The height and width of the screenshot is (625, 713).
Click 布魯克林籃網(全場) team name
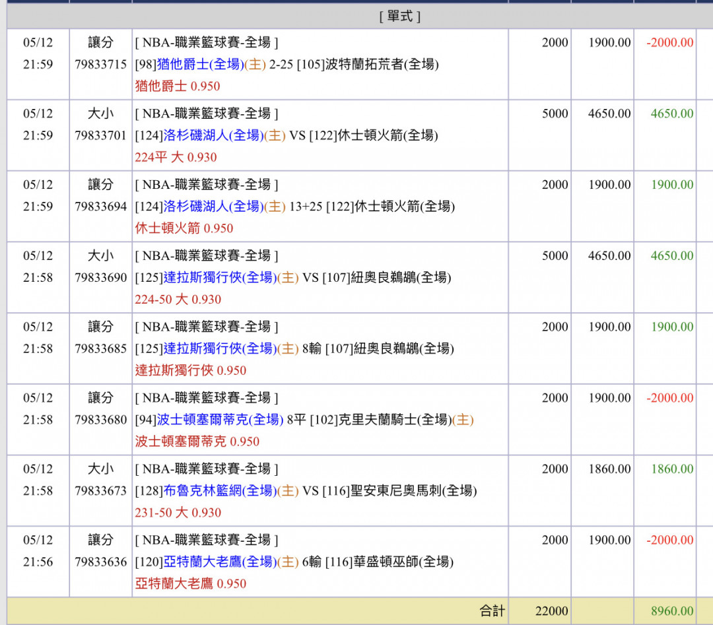tap(220, 491)
